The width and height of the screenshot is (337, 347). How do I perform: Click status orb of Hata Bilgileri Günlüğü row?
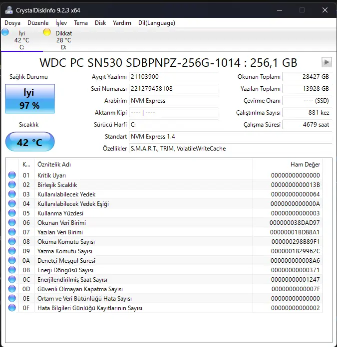pos(12,308)
